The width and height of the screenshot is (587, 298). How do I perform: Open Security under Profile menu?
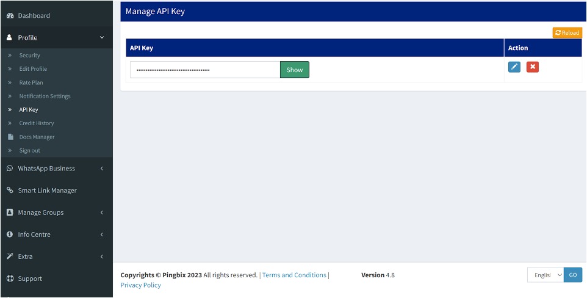click(x=29, y=56)
